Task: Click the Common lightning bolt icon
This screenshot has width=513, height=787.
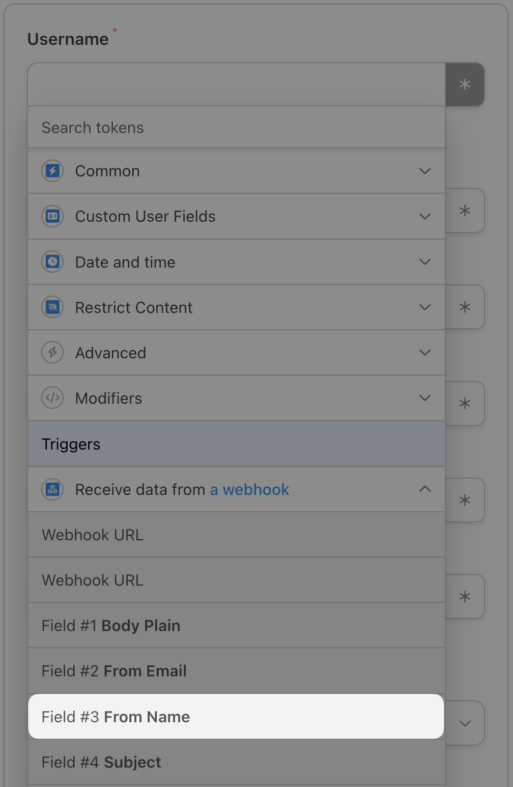Action: (x=52, y=171)
